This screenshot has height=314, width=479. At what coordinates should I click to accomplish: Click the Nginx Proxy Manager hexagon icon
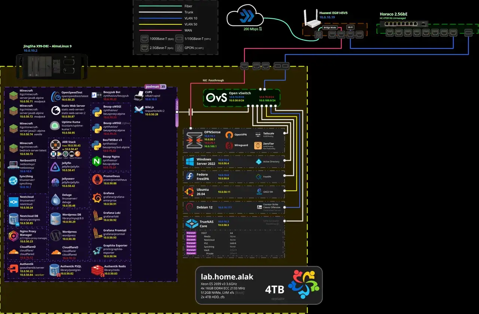tap(13, 235)
